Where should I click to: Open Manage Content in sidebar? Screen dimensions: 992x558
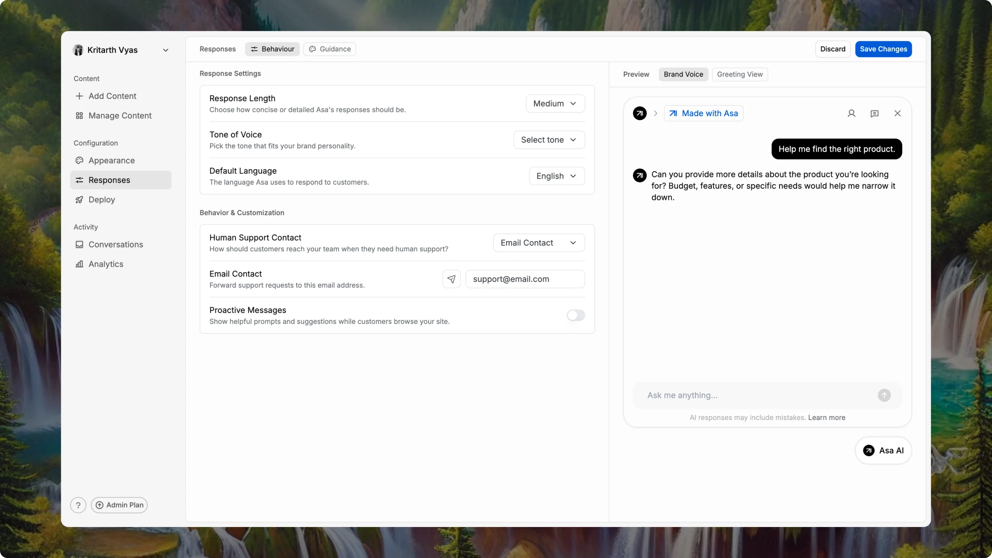click(x=121, y=116)
